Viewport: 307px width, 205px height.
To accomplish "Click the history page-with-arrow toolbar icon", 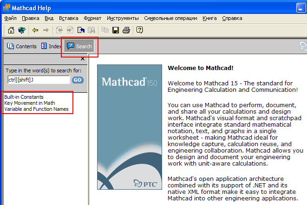I will (81, 30).
